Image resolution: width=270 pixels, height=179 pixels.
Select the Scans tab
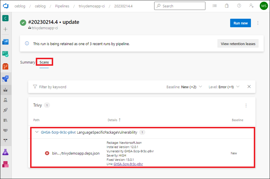pyautogui.click(x=44, y=62)
